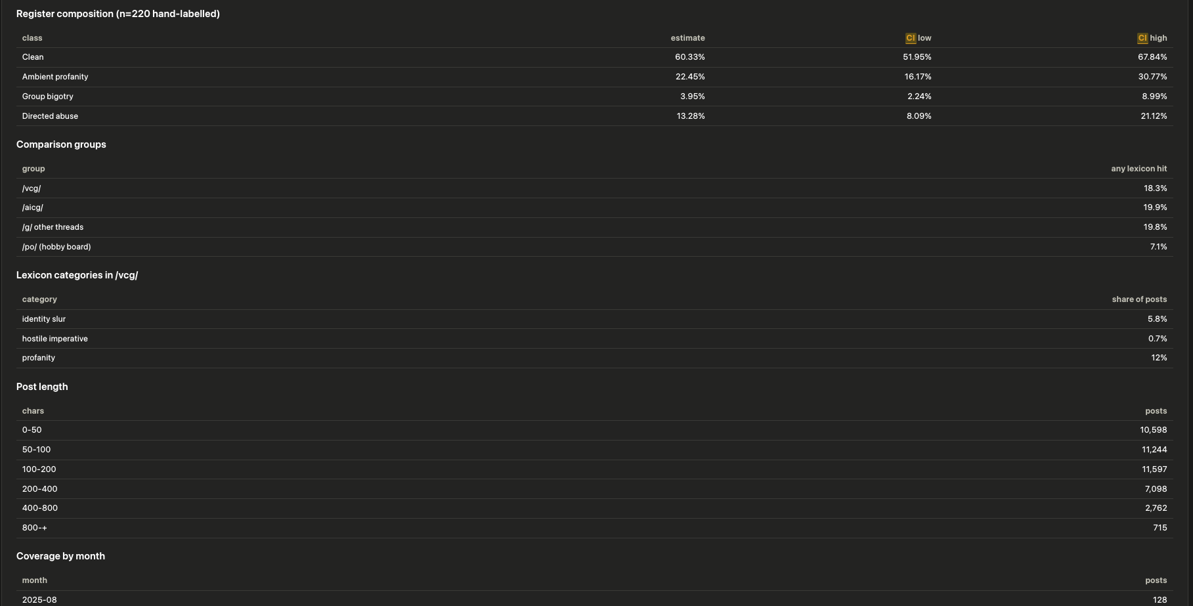Click the '/po/ (hobby board)' row
This screenshot has height=606, width=1193.
click(x=594, y=247)
